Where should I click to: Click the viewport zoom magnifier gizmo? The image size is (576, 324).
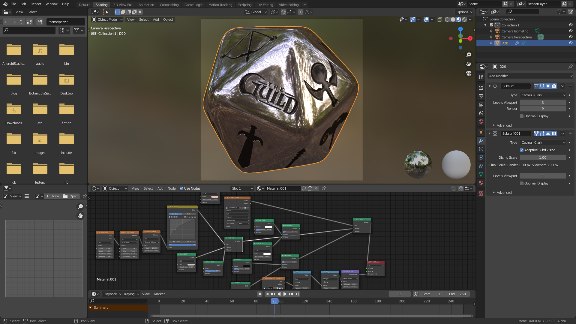[469, 55]
